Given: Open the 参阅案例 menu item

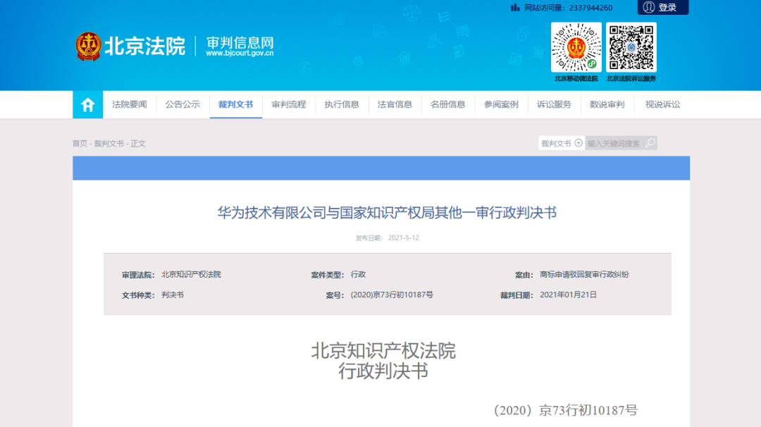Looking at the screenshot, I should 501,105.
